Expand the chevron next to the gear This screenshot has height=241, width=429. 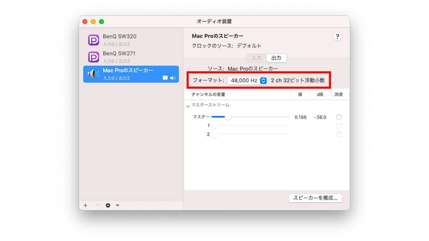click(117, 205)
